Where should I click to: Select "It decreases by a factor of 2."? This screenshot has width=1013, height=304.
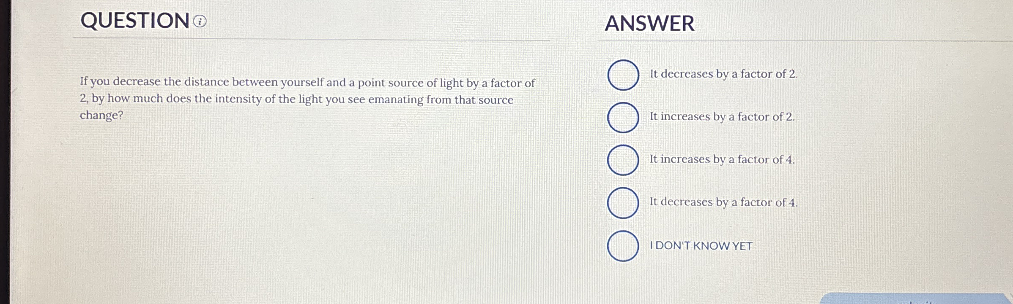624,75
